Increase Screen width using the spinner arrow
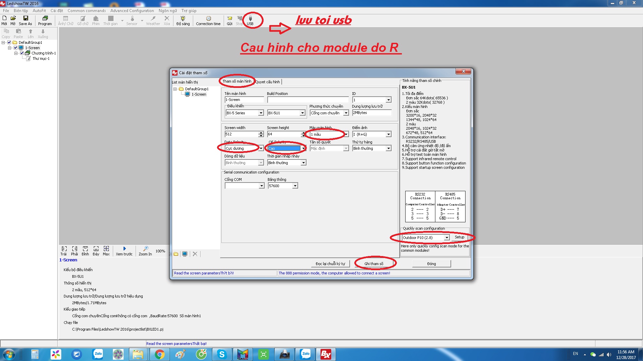This screenshot has height=361, width=643. [x=261, y=133]
